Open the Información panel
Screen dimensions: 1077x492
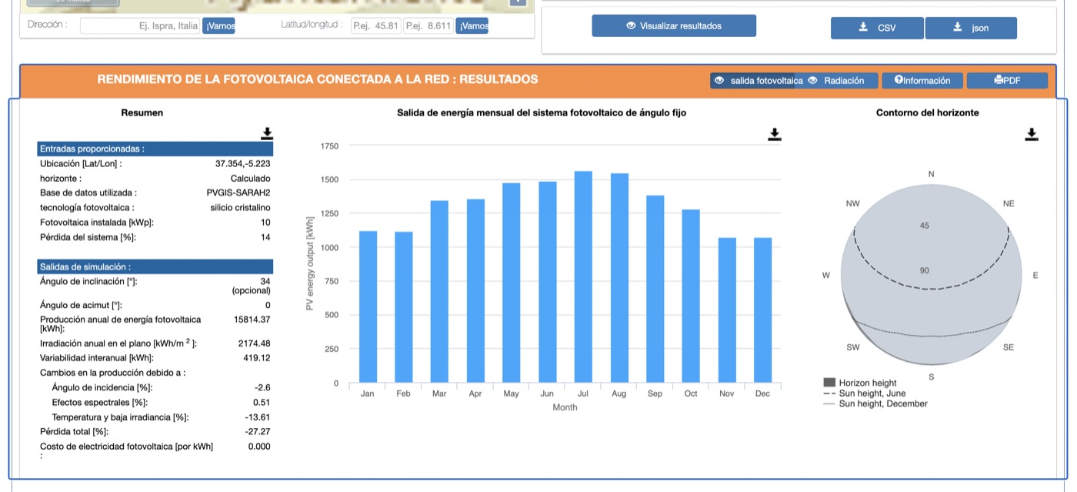922,80
